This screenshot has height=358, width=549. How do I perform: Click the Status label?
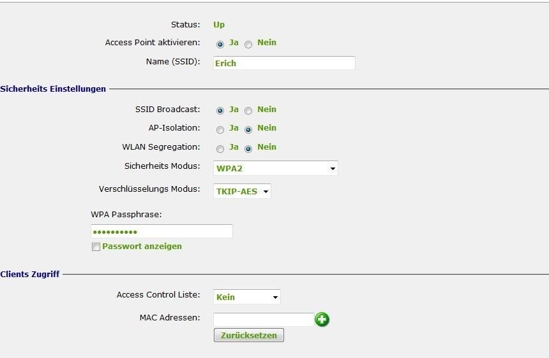186,25
